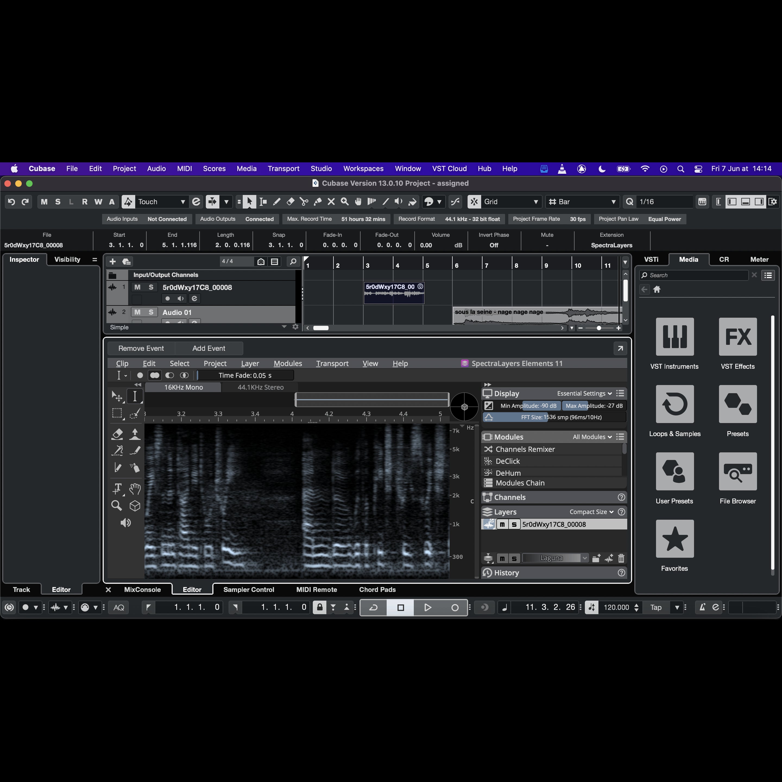This screenshot has height=782, width=782.
Task: Open the SpectraLayers Layer menu
Action: [250, 364]
